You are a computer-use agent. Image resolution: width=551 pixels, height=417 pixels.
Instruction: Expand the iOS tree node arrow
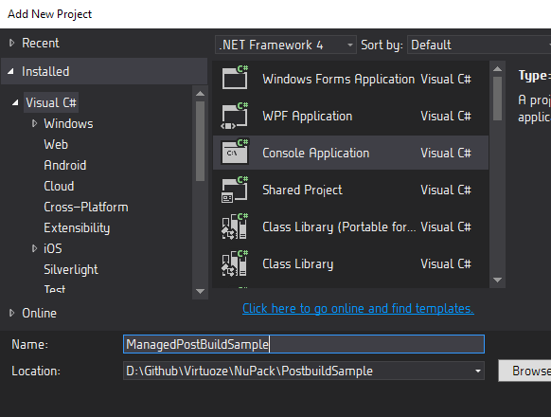[x=34, y=248]
